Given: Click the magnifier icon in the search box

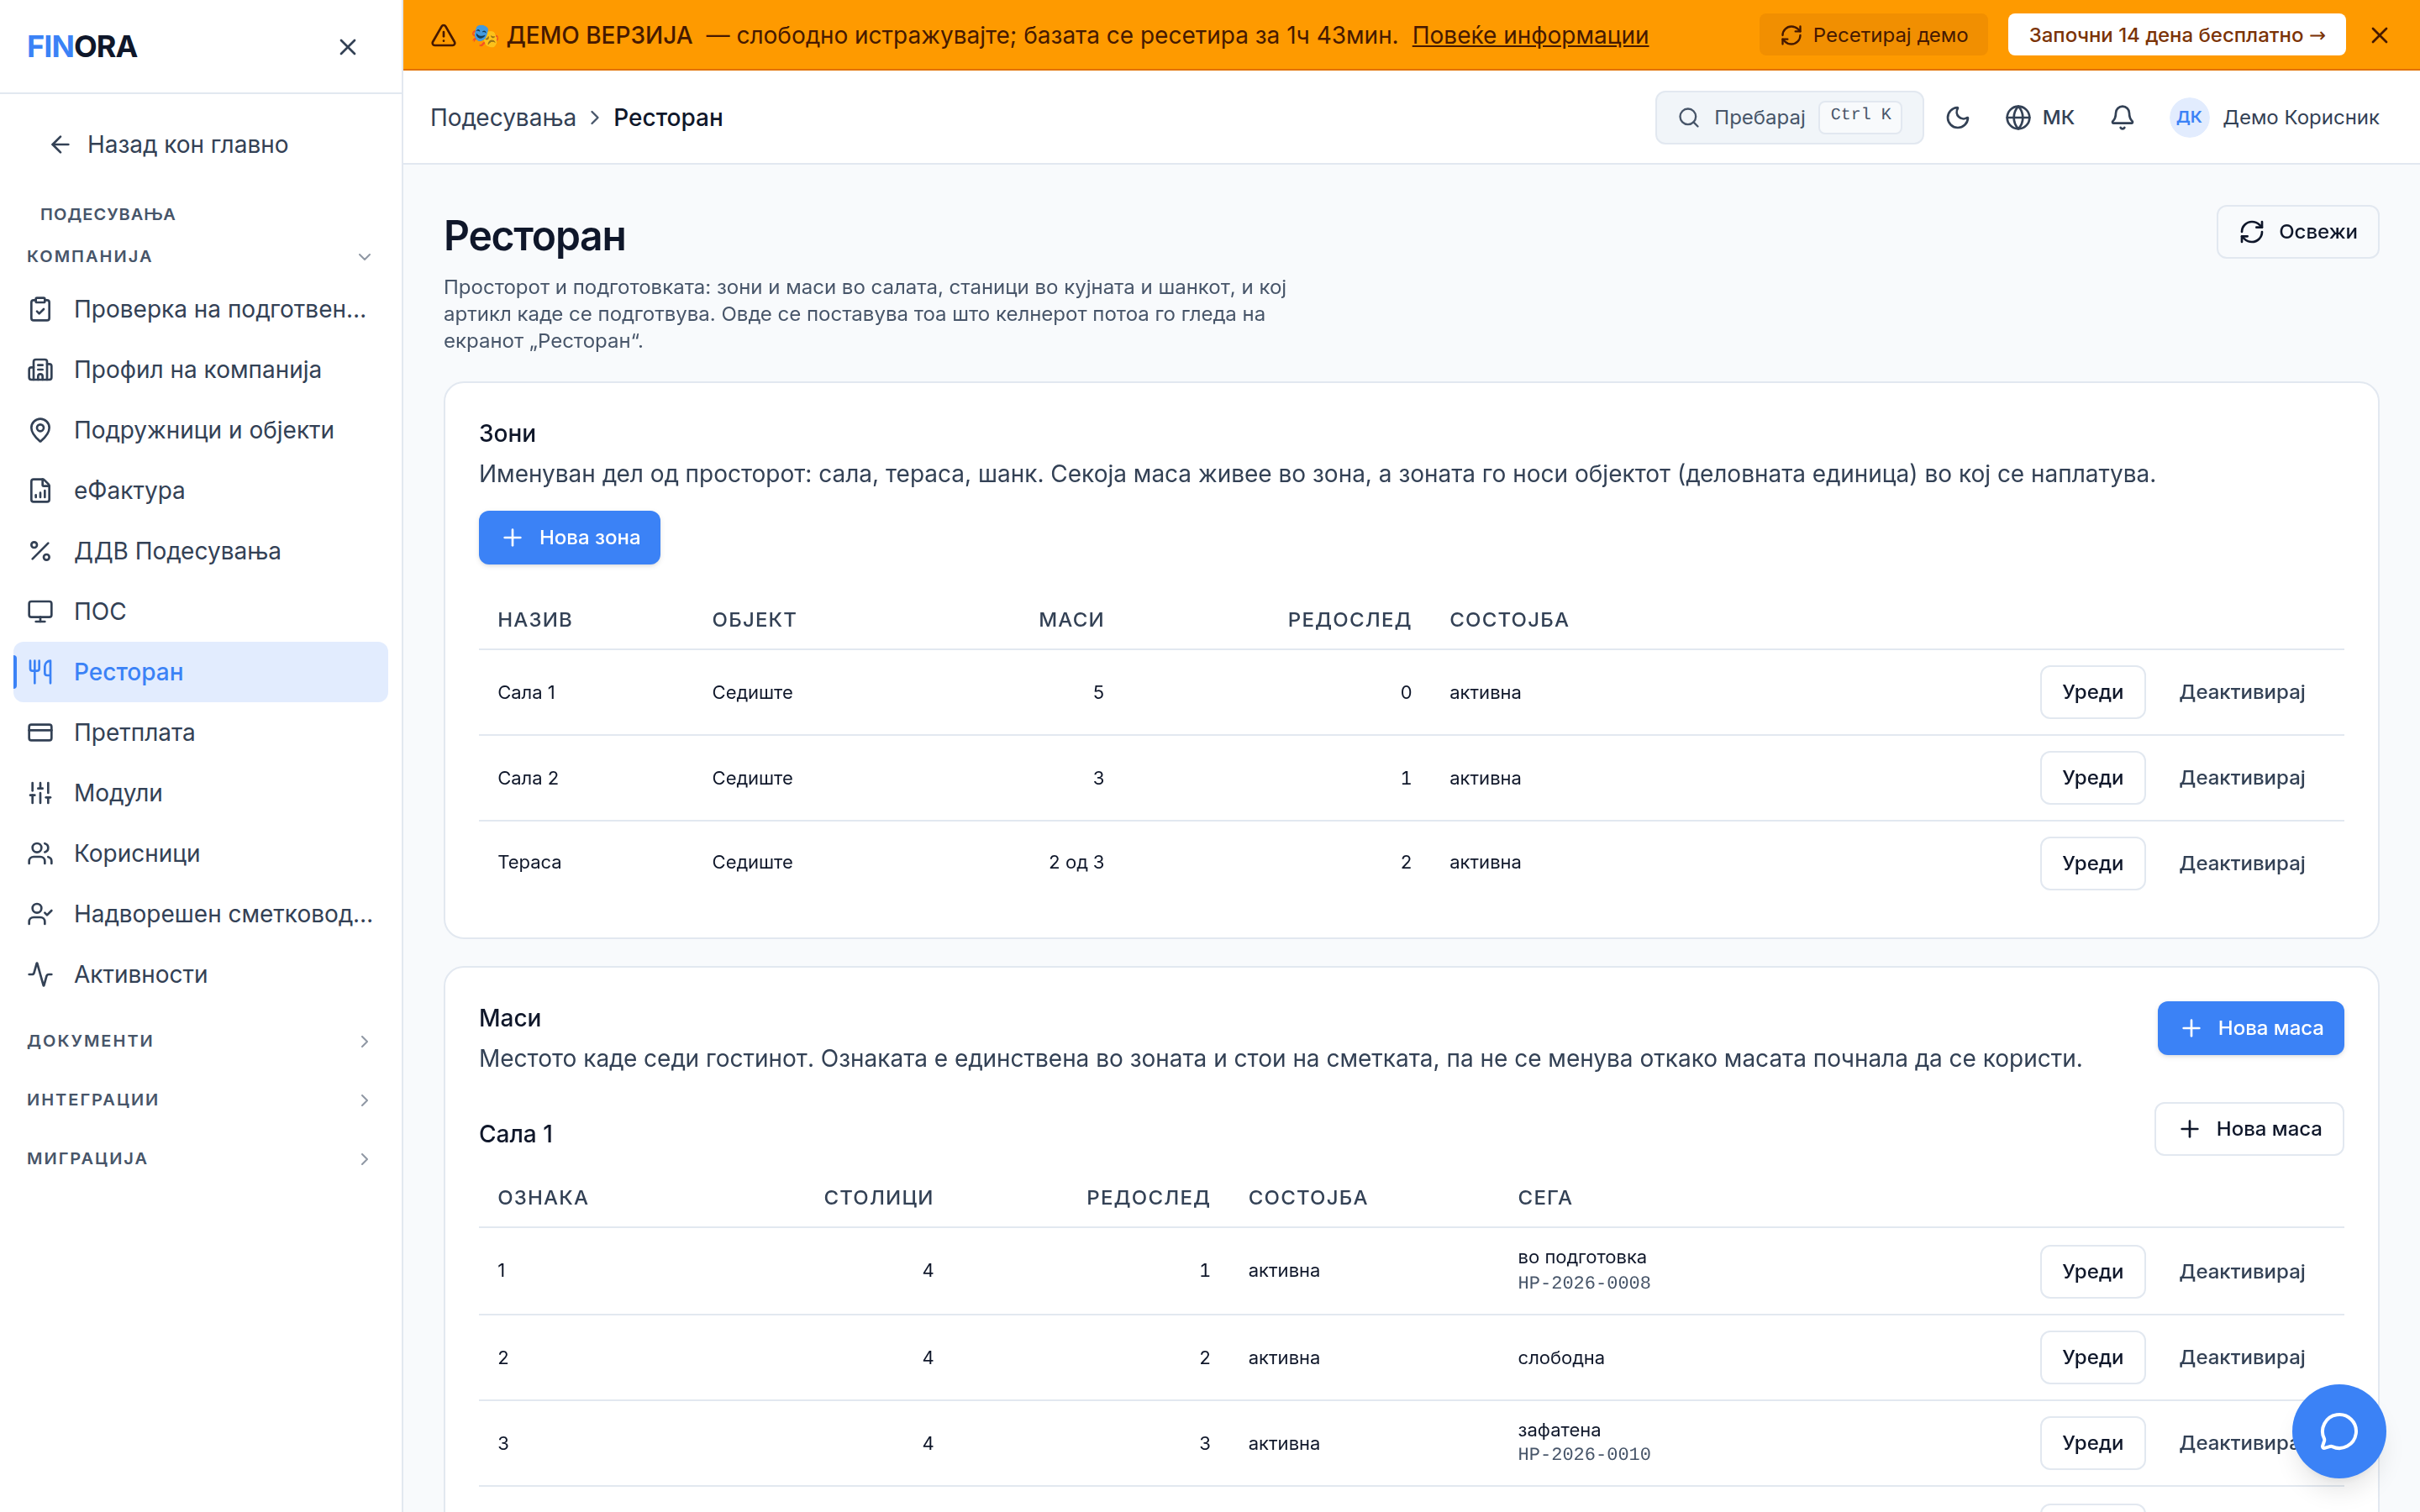Looking at the screenshot, I should [x=1689, y=118].
